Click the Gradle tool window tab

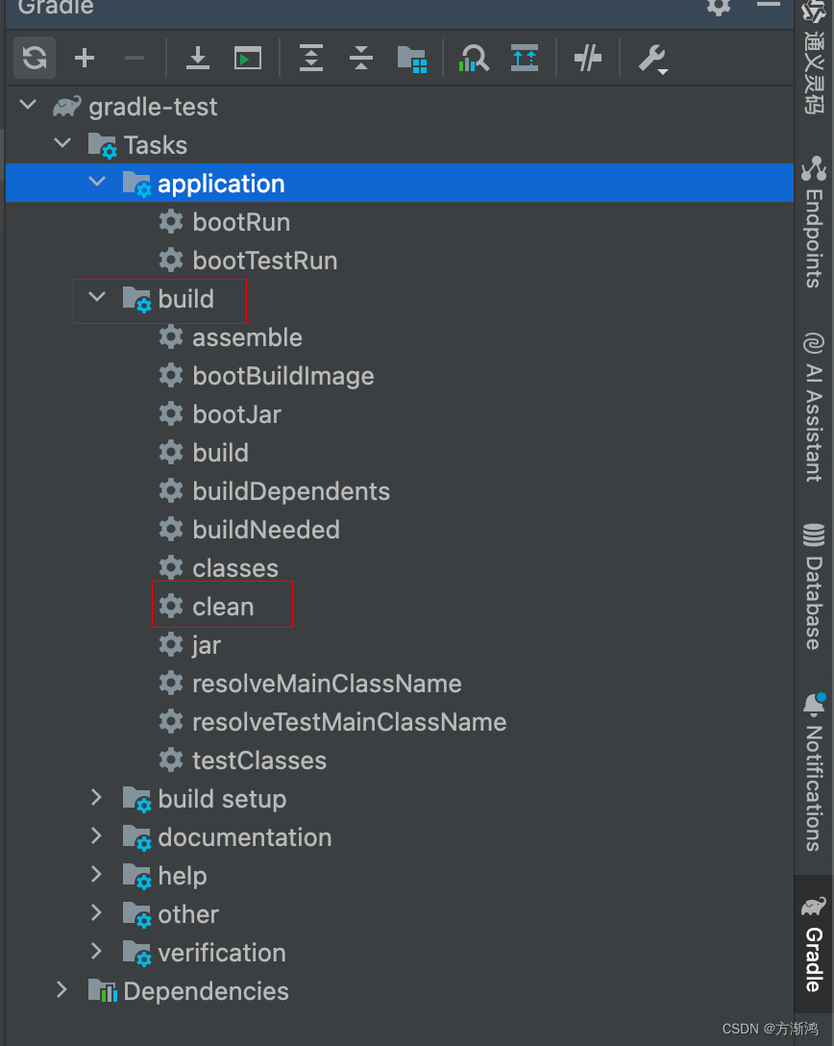(814, 945)
